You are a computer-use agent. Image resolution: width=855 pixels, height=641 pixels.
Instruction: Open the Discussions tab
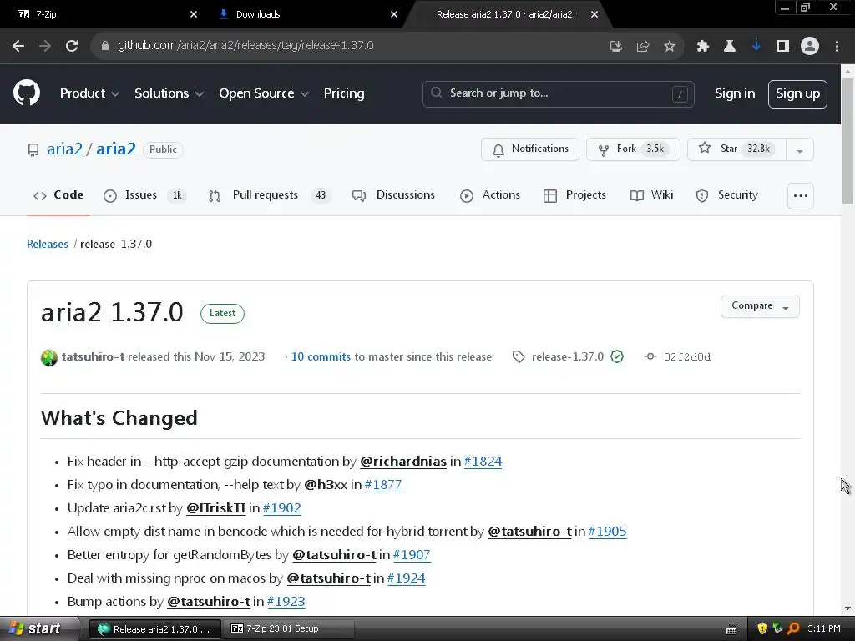pos(394,195)
